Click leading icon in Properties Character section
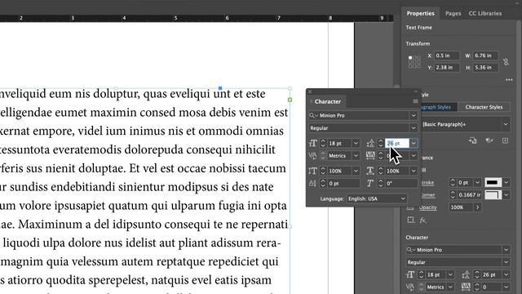This screenshot has height=294, width=522. pyautogui.click(x=466, y=274)
